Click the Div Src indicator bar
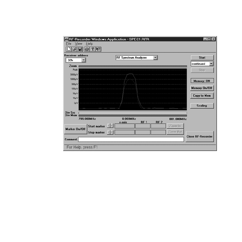 (x=133, y=113)
